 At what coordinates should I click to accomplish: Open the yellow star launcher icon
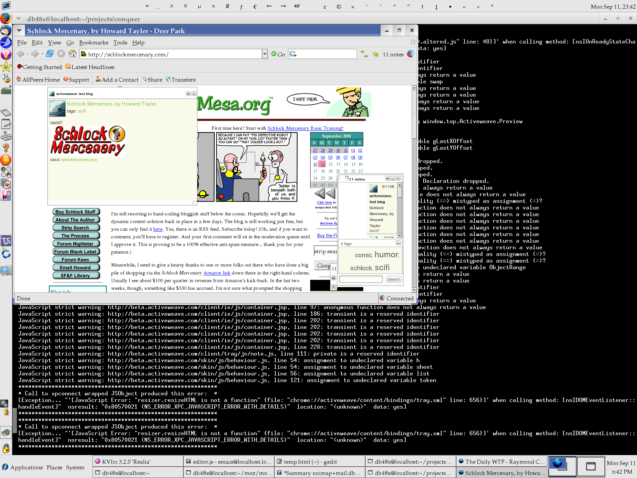pos(6,67)
